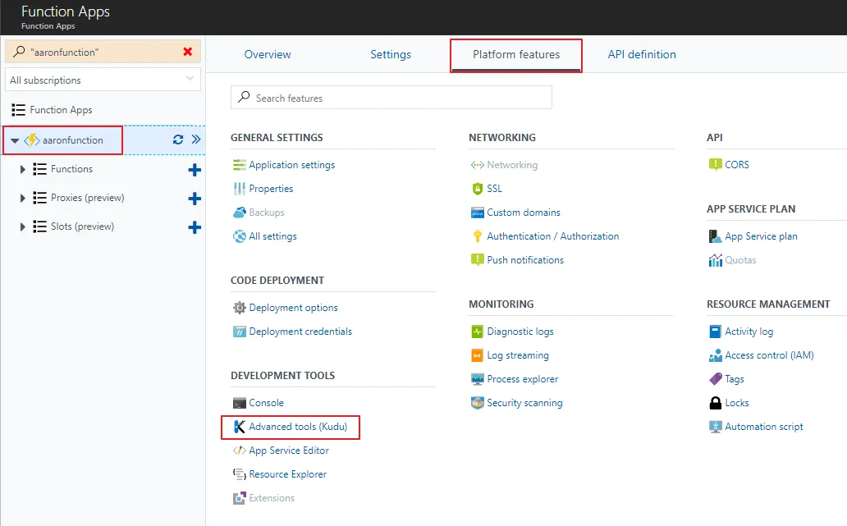This screenshot has height=526, width=847.
Task: Open the API definition tab
Action: pos(642,54)
